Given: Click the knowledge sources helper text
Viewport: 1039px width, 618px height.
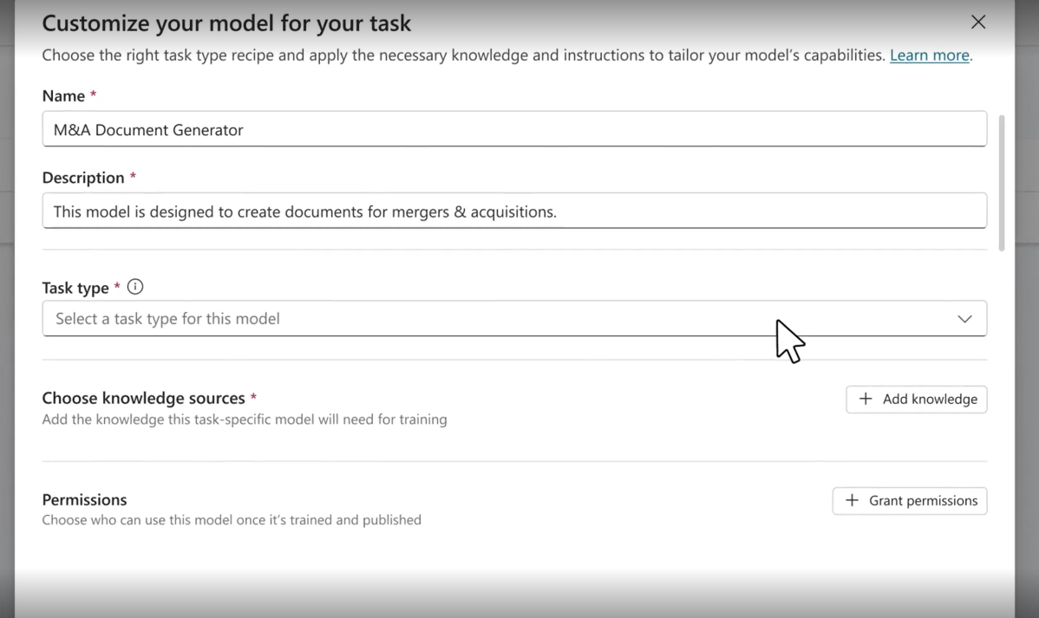Looking at the screenshot, I should [245, 420].
